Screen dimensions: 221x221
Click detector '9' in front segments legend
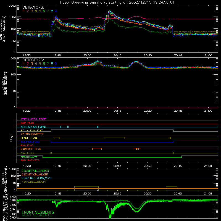[x=56, y=11]
